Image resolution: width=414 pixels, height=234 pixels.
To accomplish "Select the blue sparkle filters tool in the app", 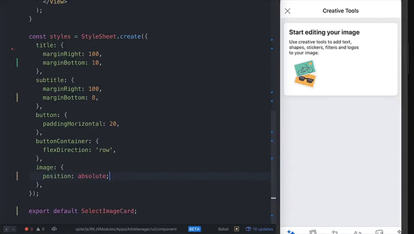I will (x=290, y=232).
